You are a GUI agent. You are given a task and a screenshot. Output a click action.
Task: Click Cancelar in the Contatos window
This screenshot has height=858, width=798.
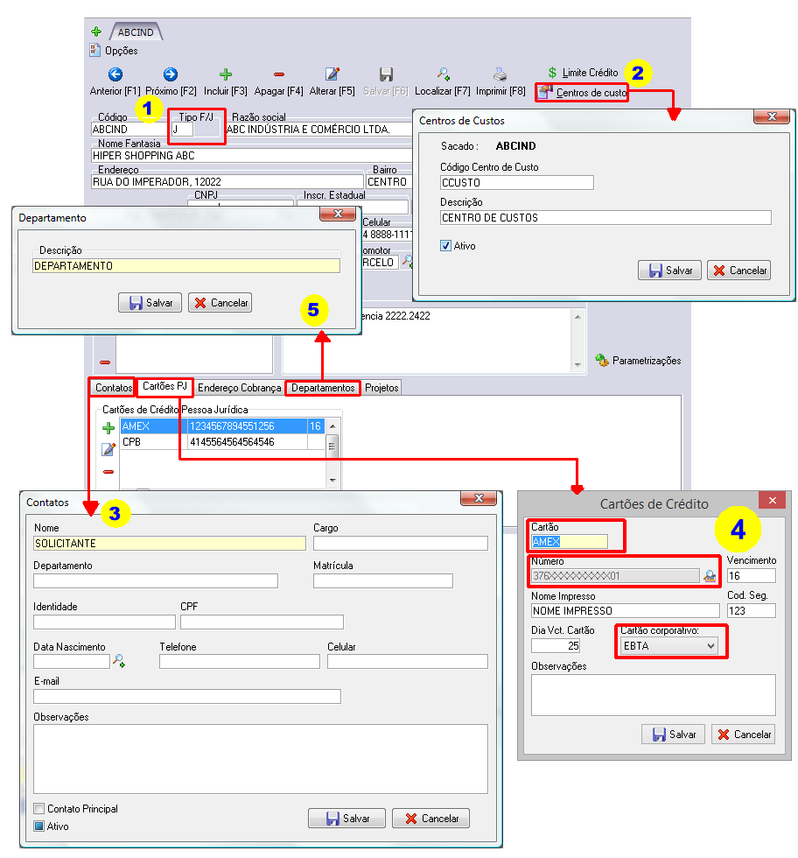point(431,819)
